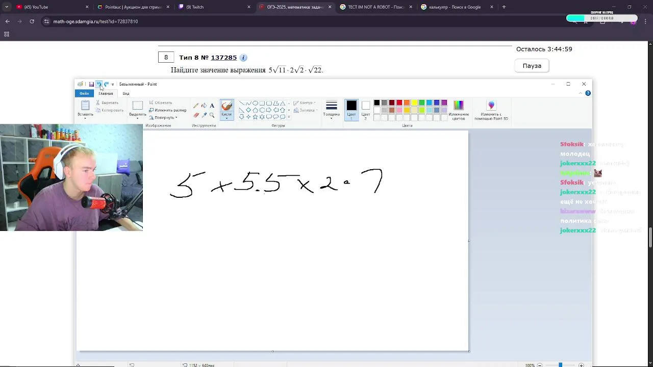The image size is (653, 367).
Task: Switch to the View (Вид) ribbon tab
Action: tap(126, 93)
